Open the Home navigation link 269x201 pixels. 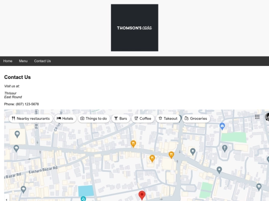[x=7, y=61]
